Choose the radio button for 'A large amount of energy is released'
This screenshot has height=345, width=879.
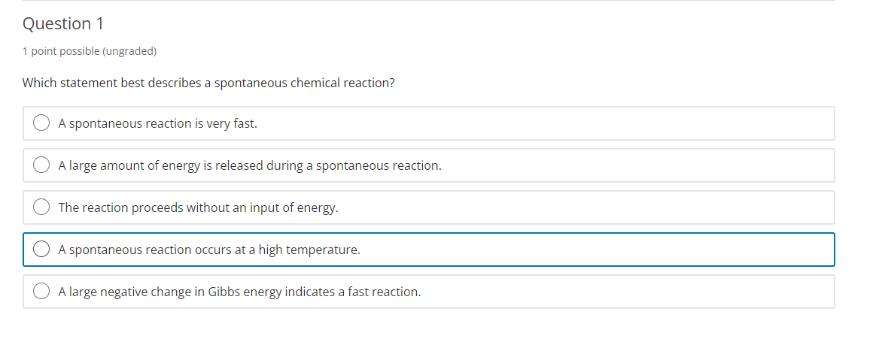tap(42, 165)
